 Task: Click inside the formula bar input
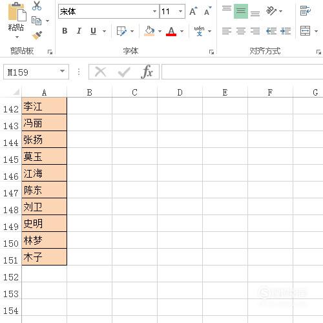coord(242,72)
